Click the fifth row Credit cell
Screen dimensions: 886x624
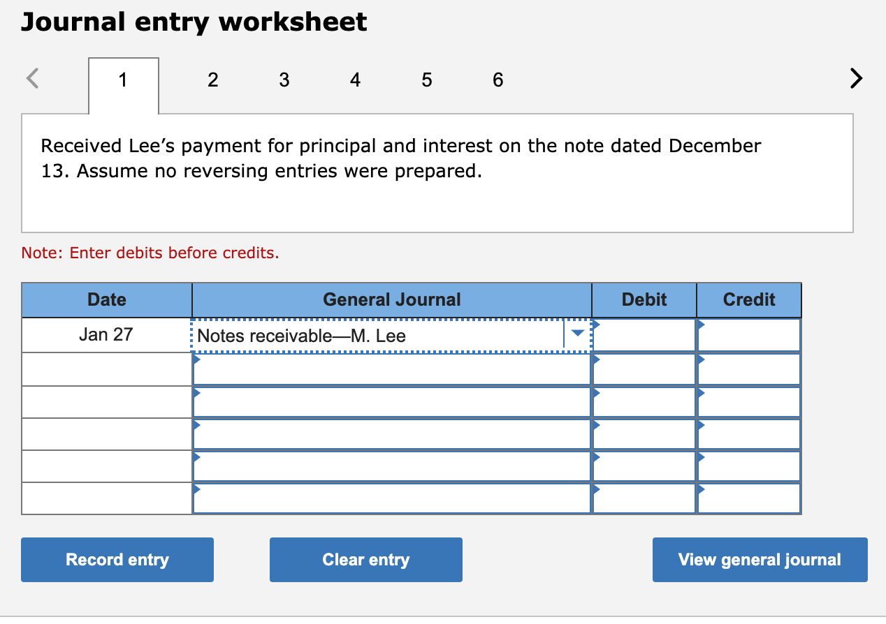[749, 466]
